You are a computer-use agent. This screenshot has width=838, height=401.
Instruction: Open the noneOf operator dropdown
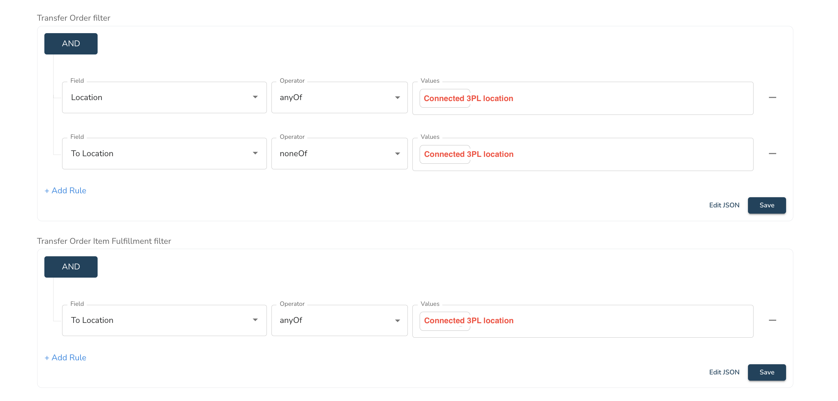[339, 154]
